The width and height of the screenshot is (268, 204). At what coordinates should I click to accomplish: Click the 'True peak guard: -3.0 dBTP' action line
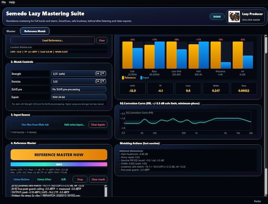click(x=134, y=170)
